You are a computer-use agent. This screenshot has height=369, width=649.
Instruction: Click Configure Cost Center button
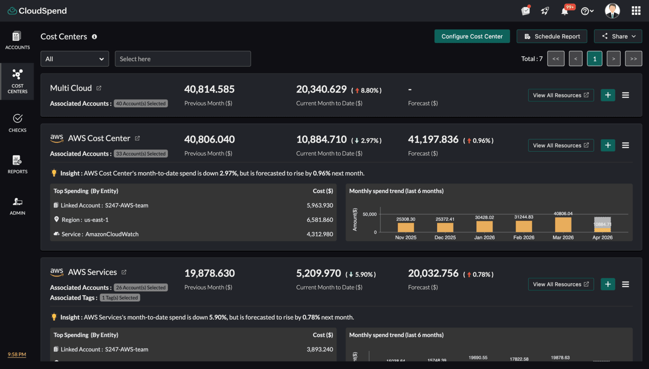472,36
